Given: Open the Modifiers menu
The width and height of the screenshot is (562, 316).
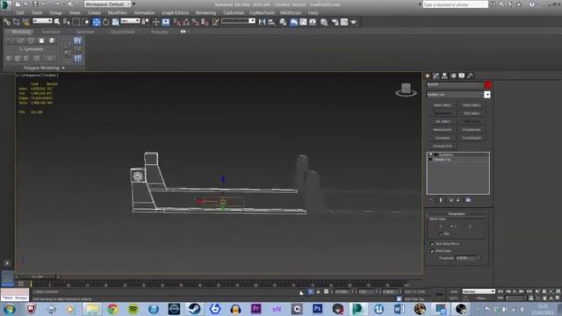Looking at the screenshot, I should pyautogui.click(x=117, y=12).
